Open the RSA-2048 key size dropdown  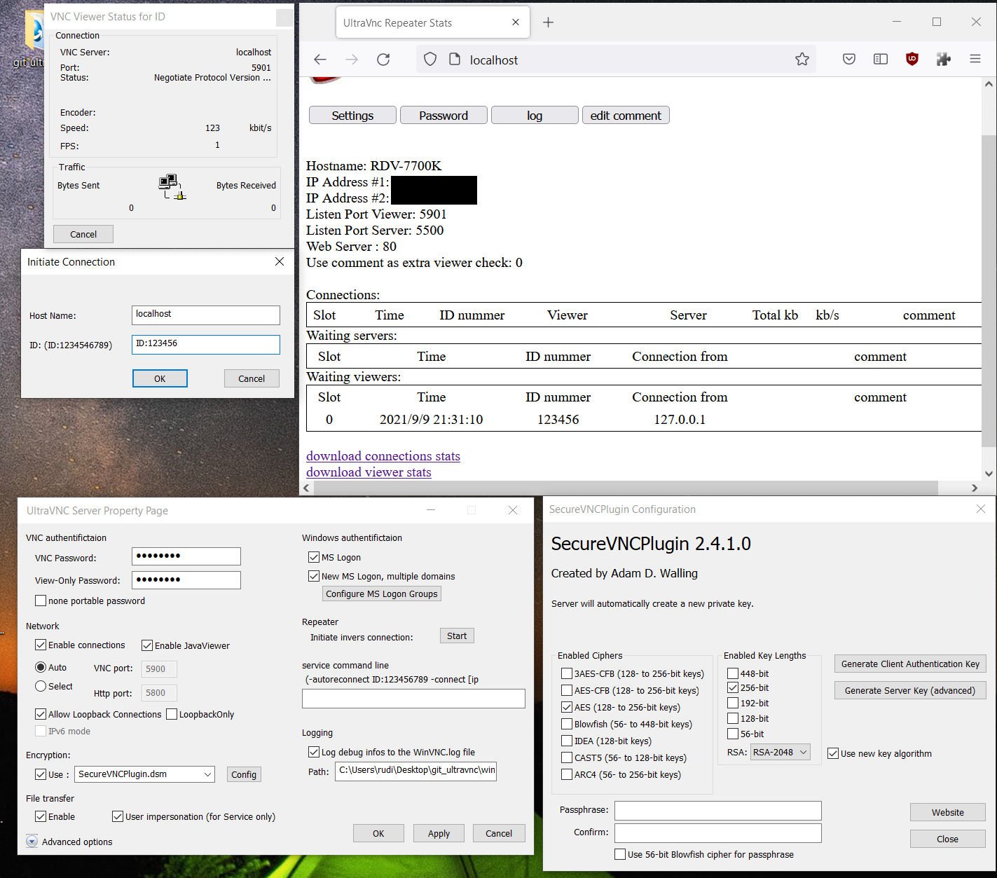tap(781, 752)
